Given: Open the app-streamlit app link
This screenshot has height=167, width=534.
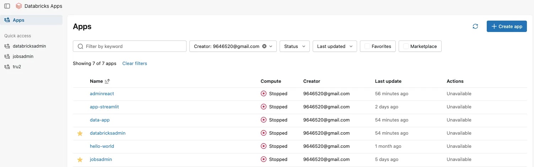Looking at the screenshot, I should click(104, 107).
